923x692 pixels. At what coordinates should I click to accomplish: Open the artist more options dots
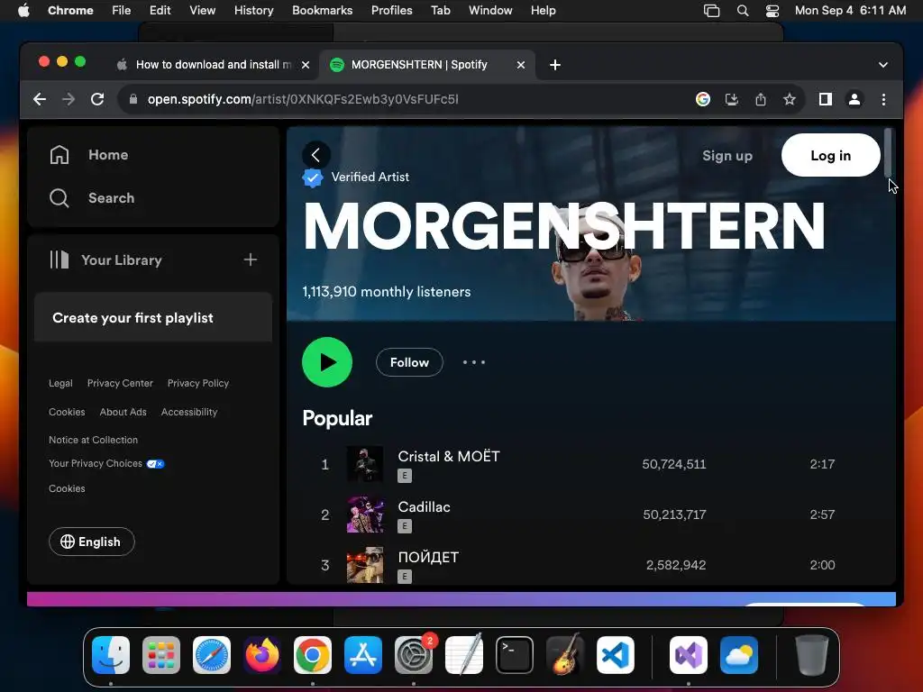click(474, 362)
